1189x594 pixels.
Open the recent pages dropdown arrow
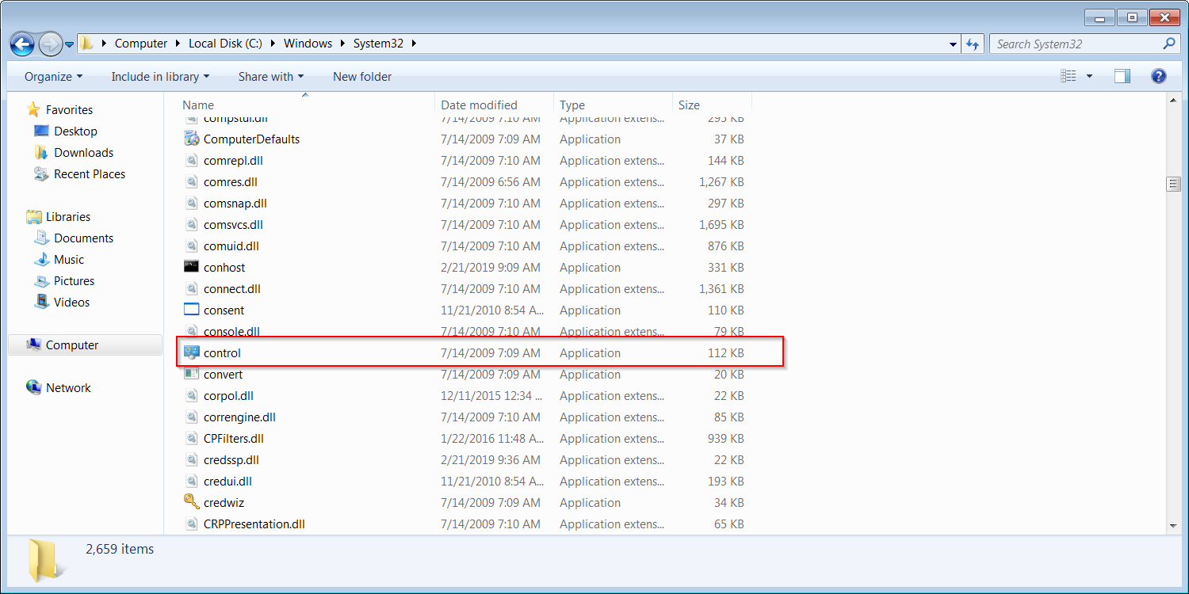click(x=70, y=44)
